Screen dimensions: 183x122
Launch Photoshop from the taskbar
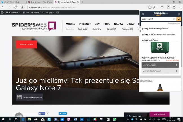tap(88, 119)
